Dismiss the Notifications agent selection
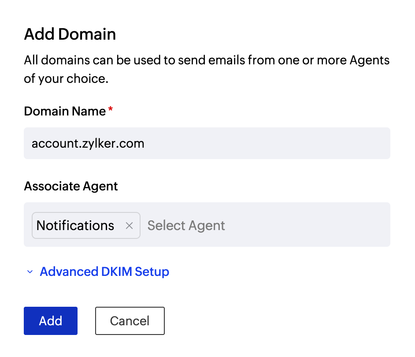 (x=130, y=225)
